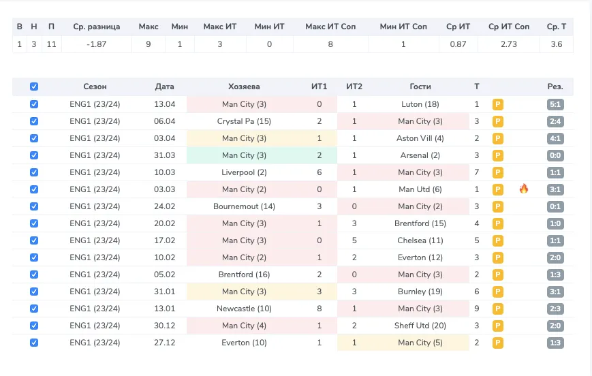Screen dimensions: 592x376
Task: Uncheck the 27.12 Everton match checkbox
Action: coord(34,343)
